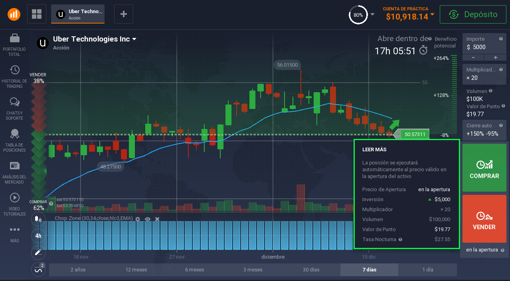Click the Volumen $100K value
510x281 pixels.
tap(475, 99)
